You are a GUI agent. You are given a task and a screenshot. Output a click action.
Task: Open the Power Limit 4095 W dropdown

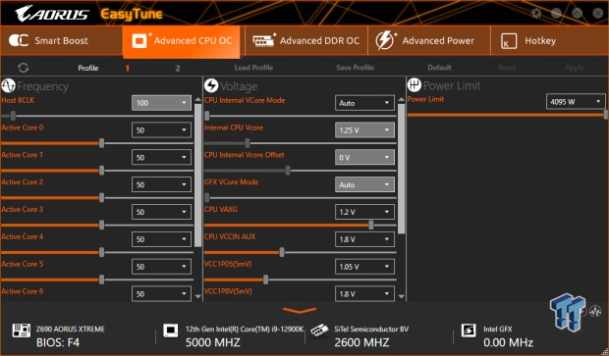click(x=576, y=102)
